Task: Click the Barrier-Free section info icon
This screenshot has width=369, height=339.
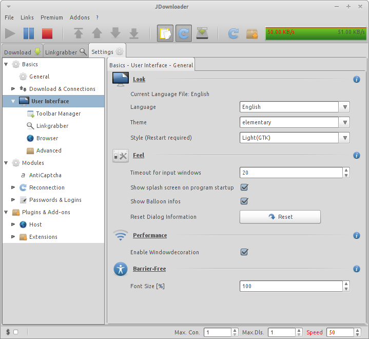Action: coord(357,269)
